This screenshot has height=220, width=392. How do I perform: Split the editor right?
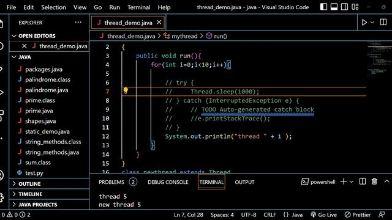(x=383, y=22)
